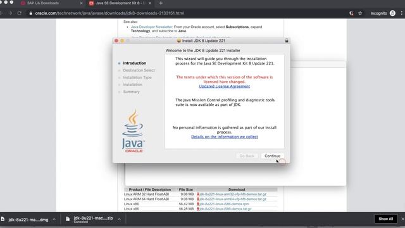Expand options for the canceled zip download
This screenshot has width=405, height=228.
[x=119, y=220]
